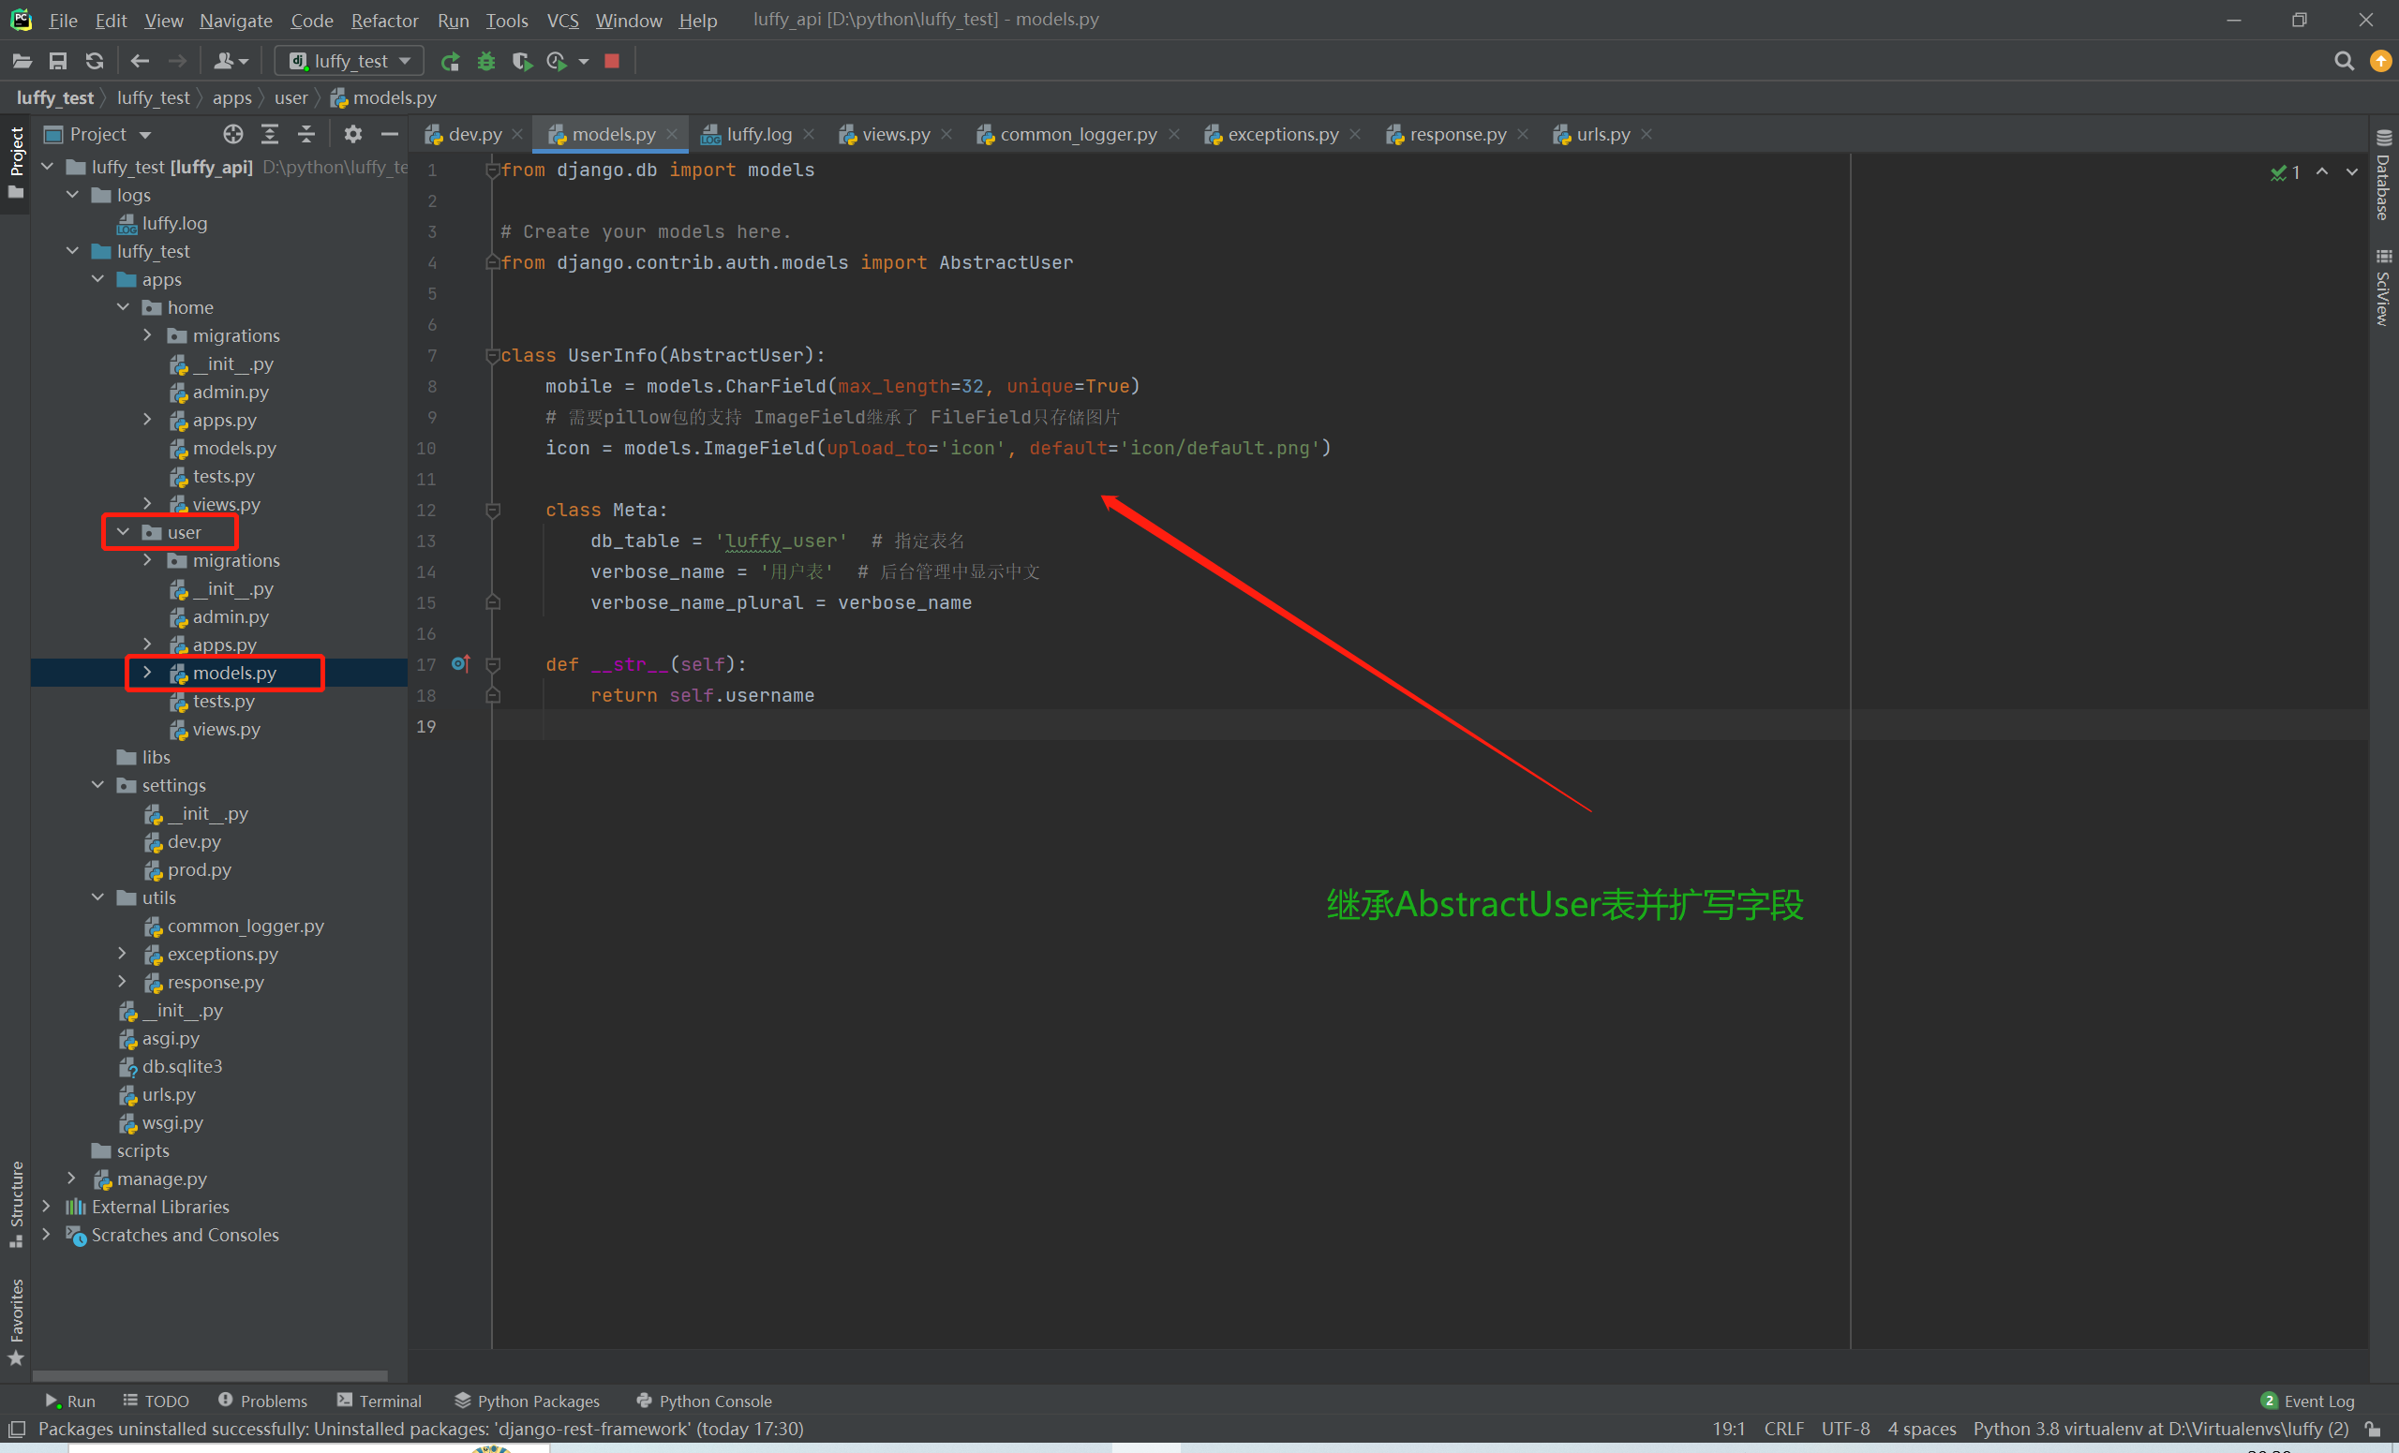Switch to the views.py editor tab
Screen dimensions: 2399x1453
(895, 134)
